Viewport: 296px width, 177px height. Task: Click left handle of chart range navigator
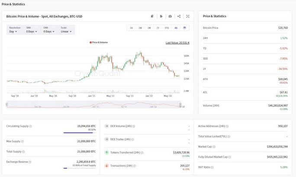point(7,104)
